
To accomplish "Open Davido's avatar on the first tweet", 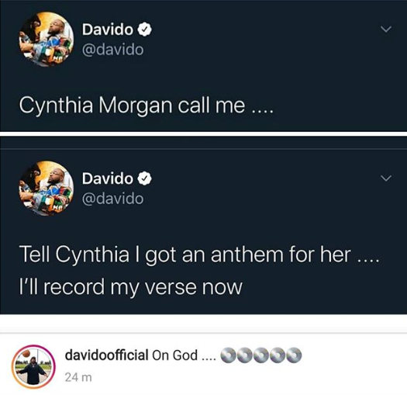I will click(x=47, y=40).
